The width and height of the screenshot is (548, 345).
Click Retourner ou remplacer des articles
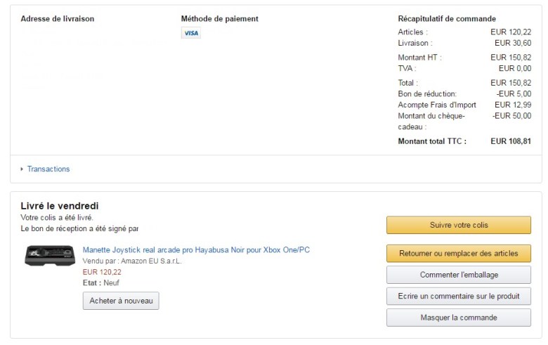(458, 253)
